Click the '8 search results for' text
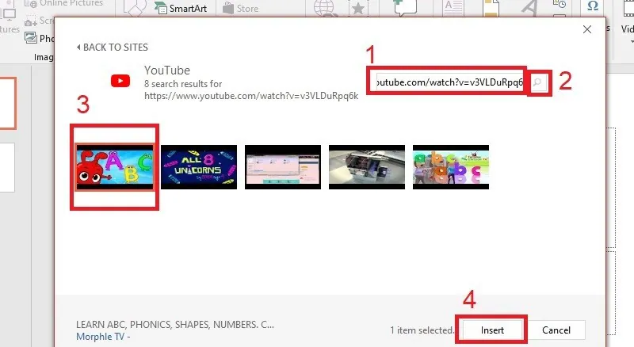634x347 pixels. coord(183,84)
